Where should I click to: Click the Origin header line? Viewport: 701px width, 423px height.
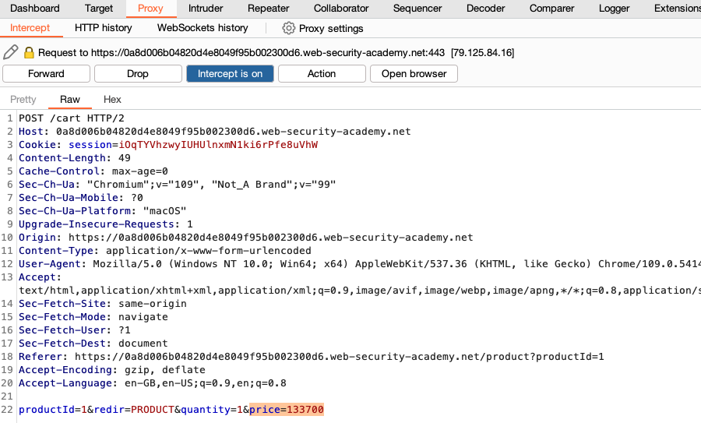(246, 238)
